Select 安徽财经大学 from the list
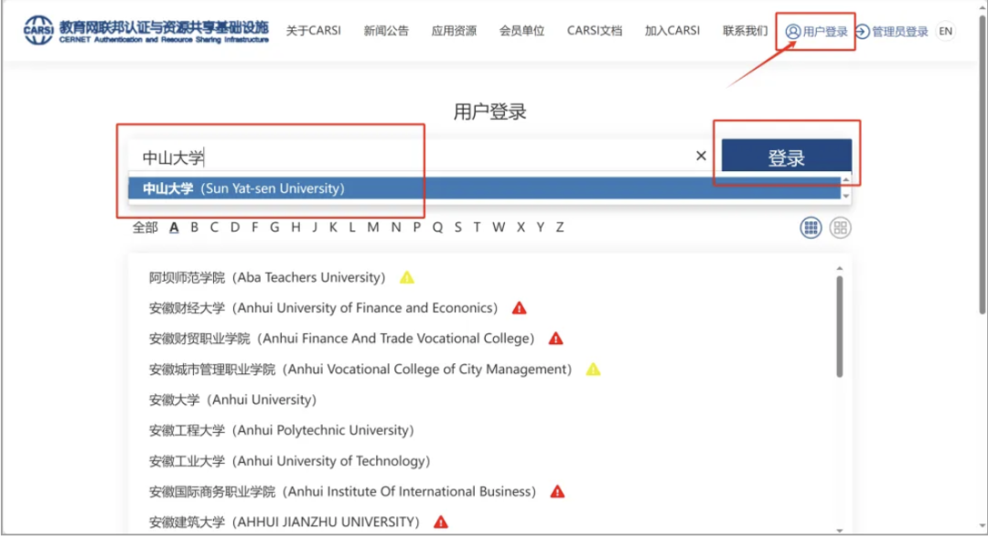Image resolution: width=988 pixels, height=538 pixels. (323, 308)
